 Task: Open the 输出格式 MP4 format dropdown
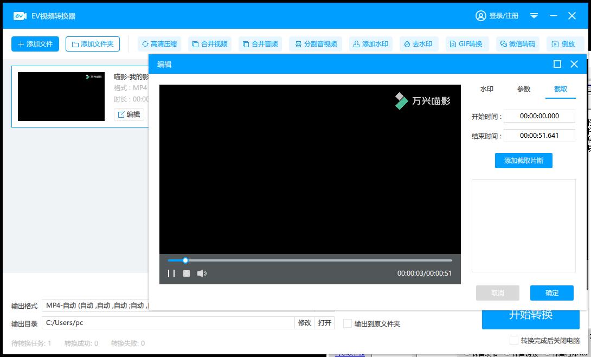click(96, 306)
